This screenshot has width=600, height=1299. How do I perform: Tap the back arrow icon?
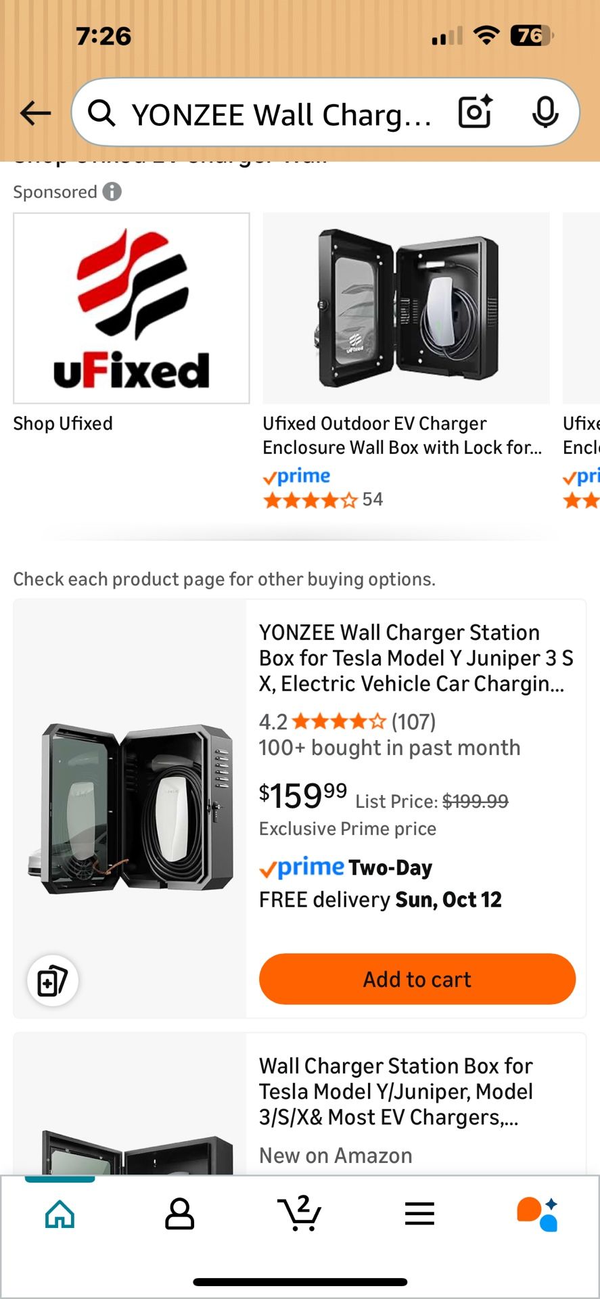tap(35, 113)
